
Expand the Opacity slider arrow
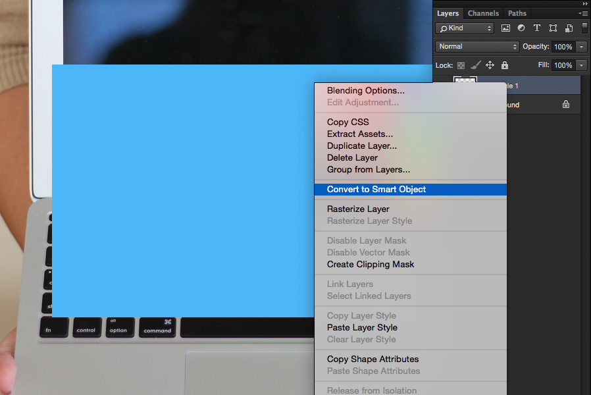[582, 47]
